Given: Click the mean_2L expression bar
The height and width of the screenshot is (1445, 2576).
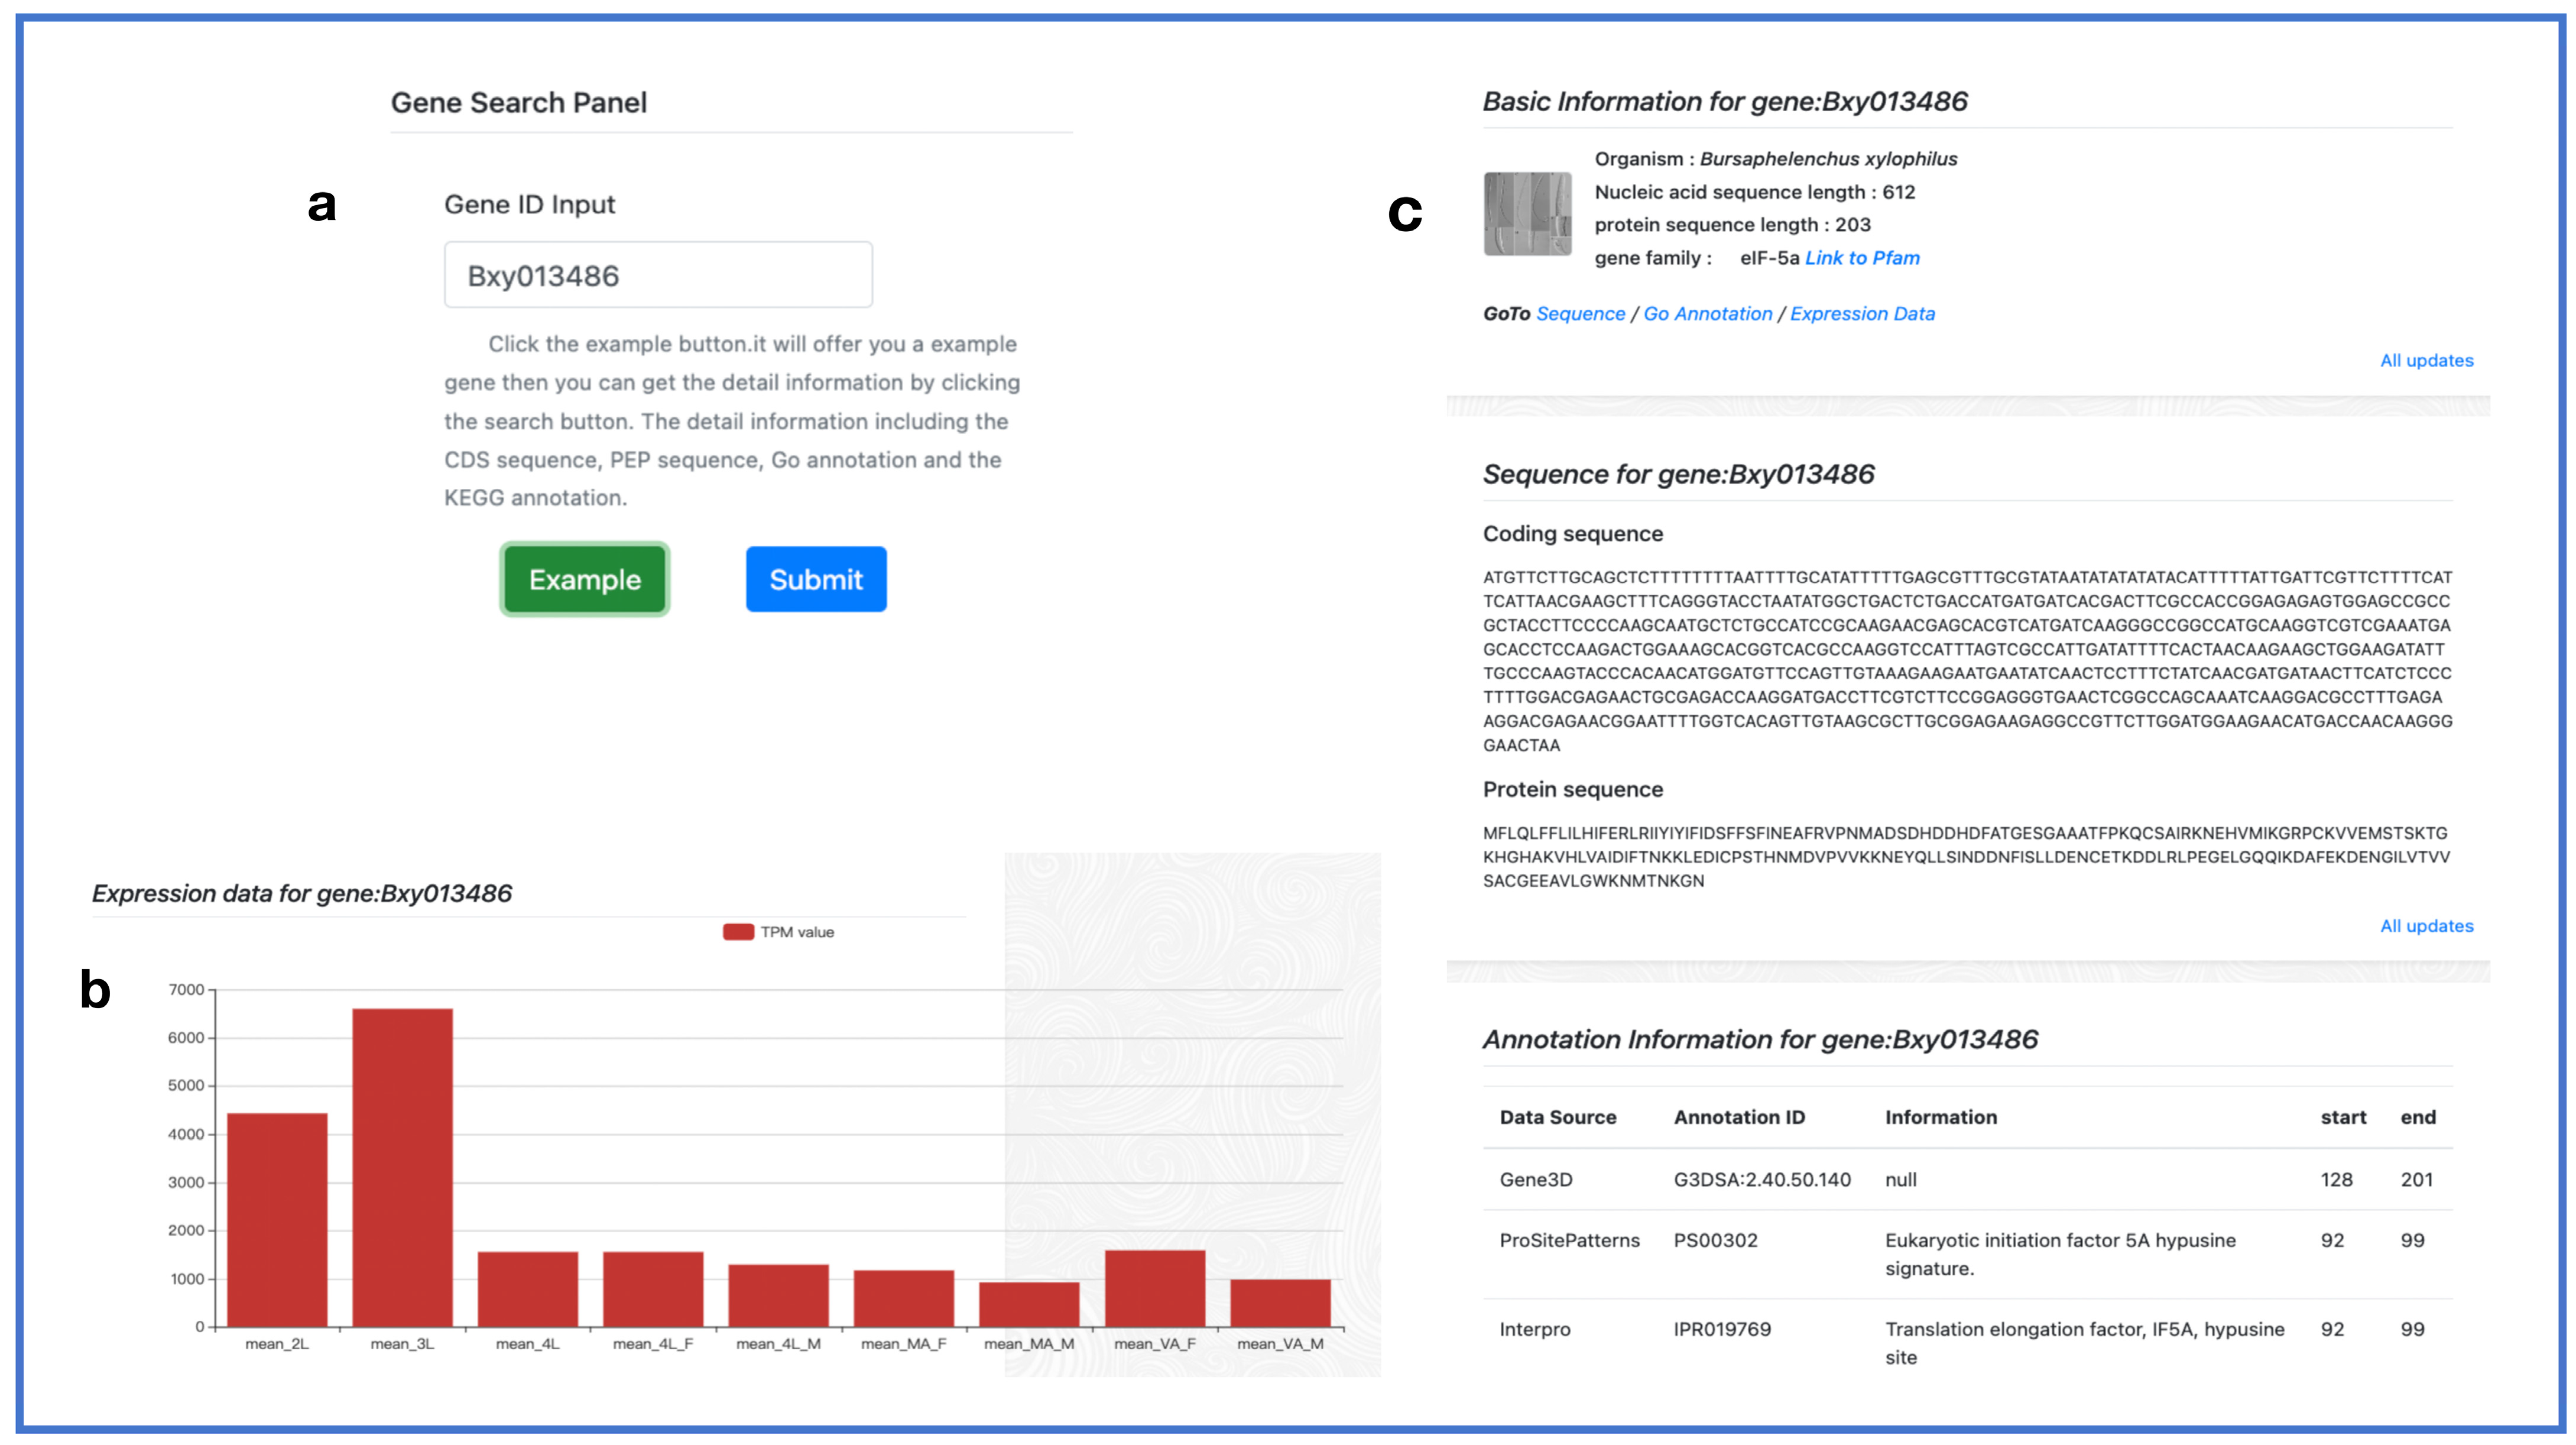Looking at the screenshot, I should click(x=277, y=1219).
